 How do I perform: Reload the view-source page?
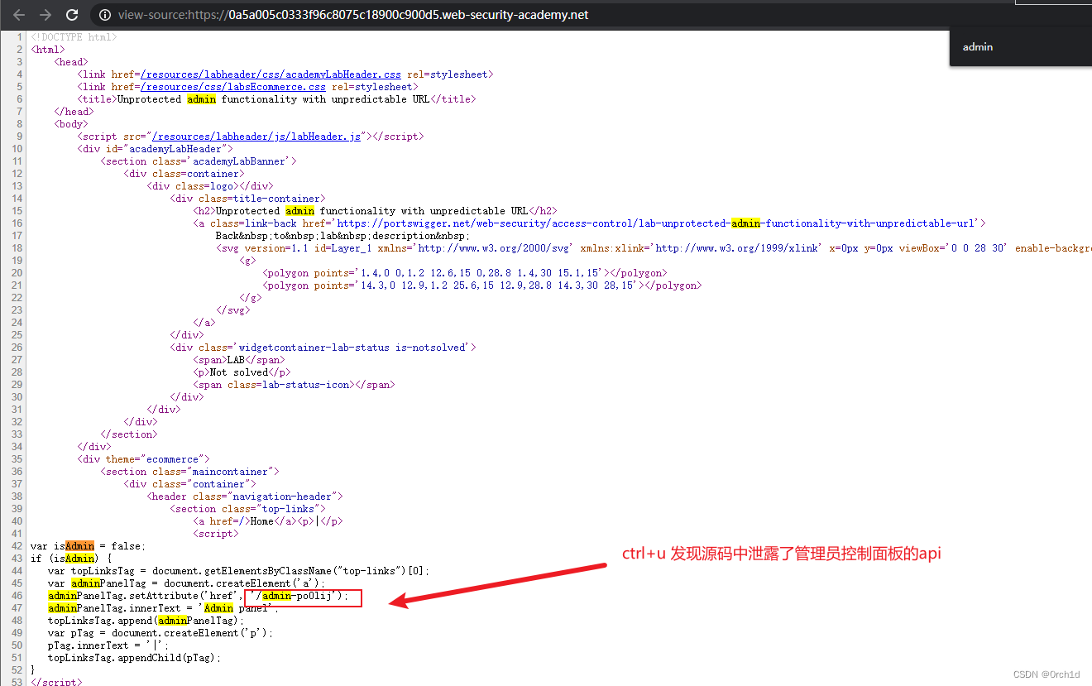tap(72, 15)
